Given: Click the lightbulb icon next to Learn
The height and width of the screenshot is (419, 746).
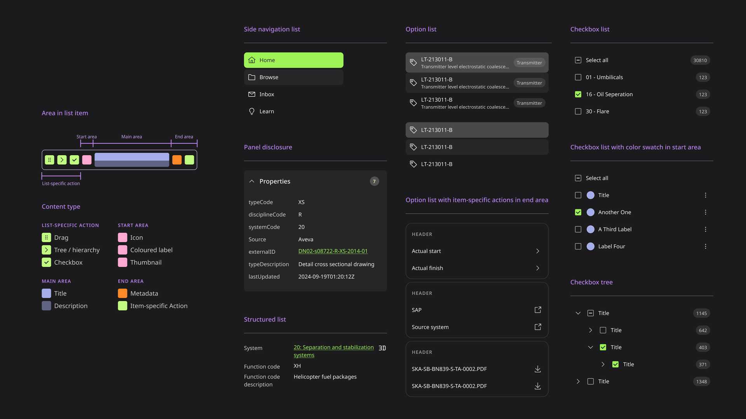Looking at the screenshot, I should pos(252,111).
